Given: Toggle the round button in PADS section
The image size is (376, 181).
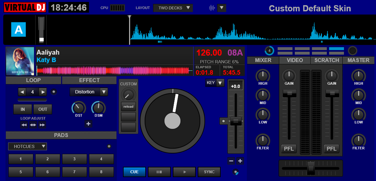Looking at the screenshot, I should pos(109,146).
